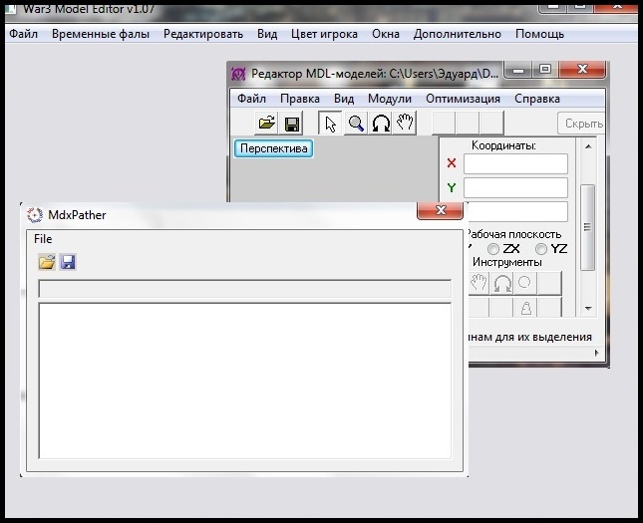The width and height of the screenshot is (643, 523).
Task: Open the Файл menu in War3 Model Editor
Action: 23,34
